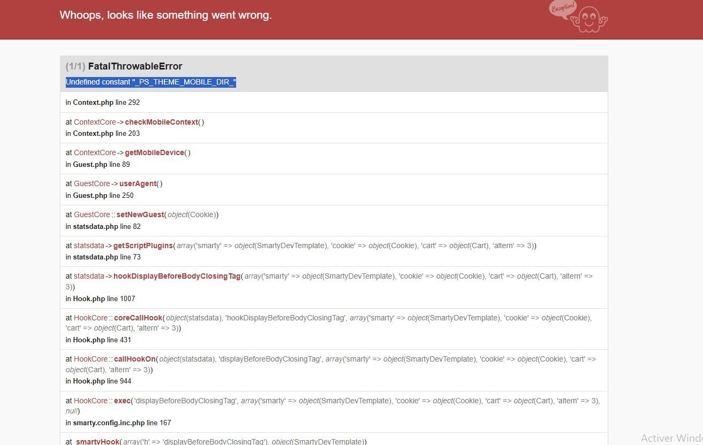Image resolution: width=703 pixels, height=445 pixels.
Task: Click the setNewGuest method name
Action: (x=140, y=214)
